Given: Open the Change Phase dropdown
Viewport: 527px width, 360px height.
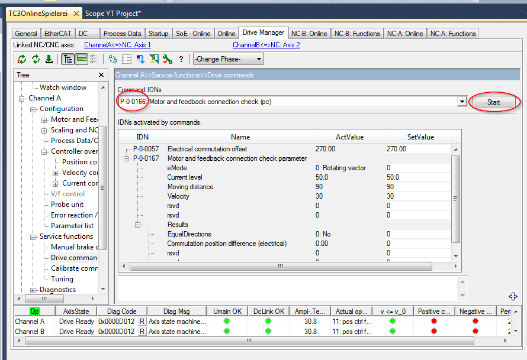Looking at the screenshot, I should tap(228, 59).
